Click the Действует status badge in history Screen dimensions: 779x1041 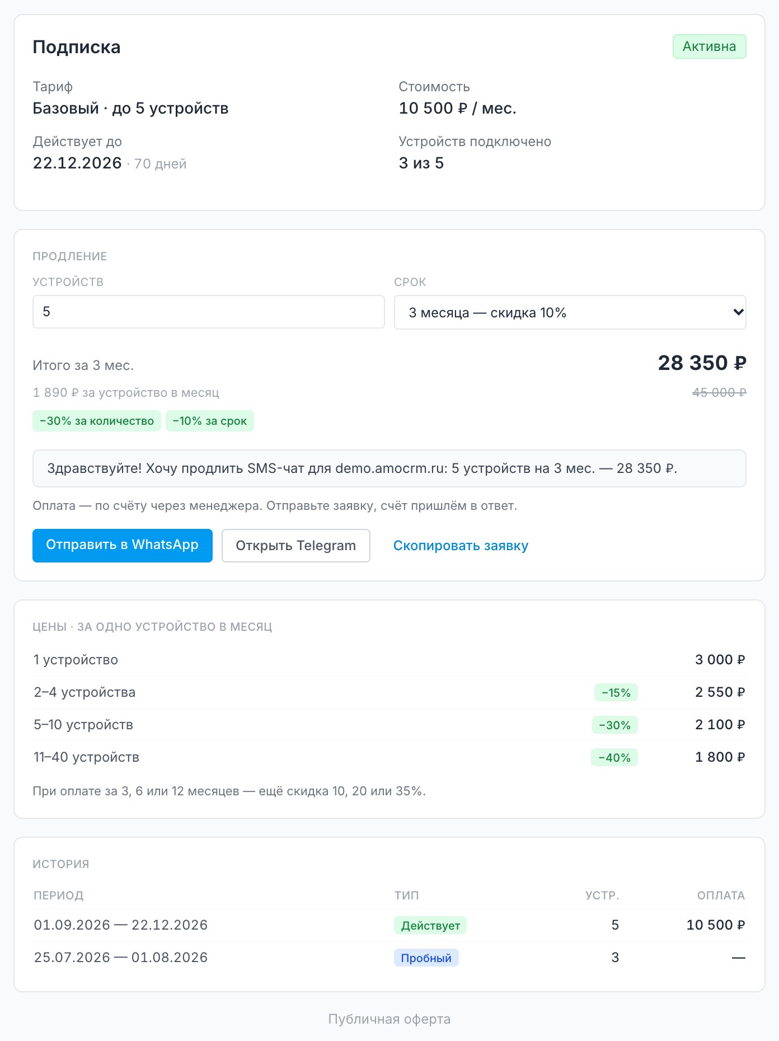click(x=430, y=926)
